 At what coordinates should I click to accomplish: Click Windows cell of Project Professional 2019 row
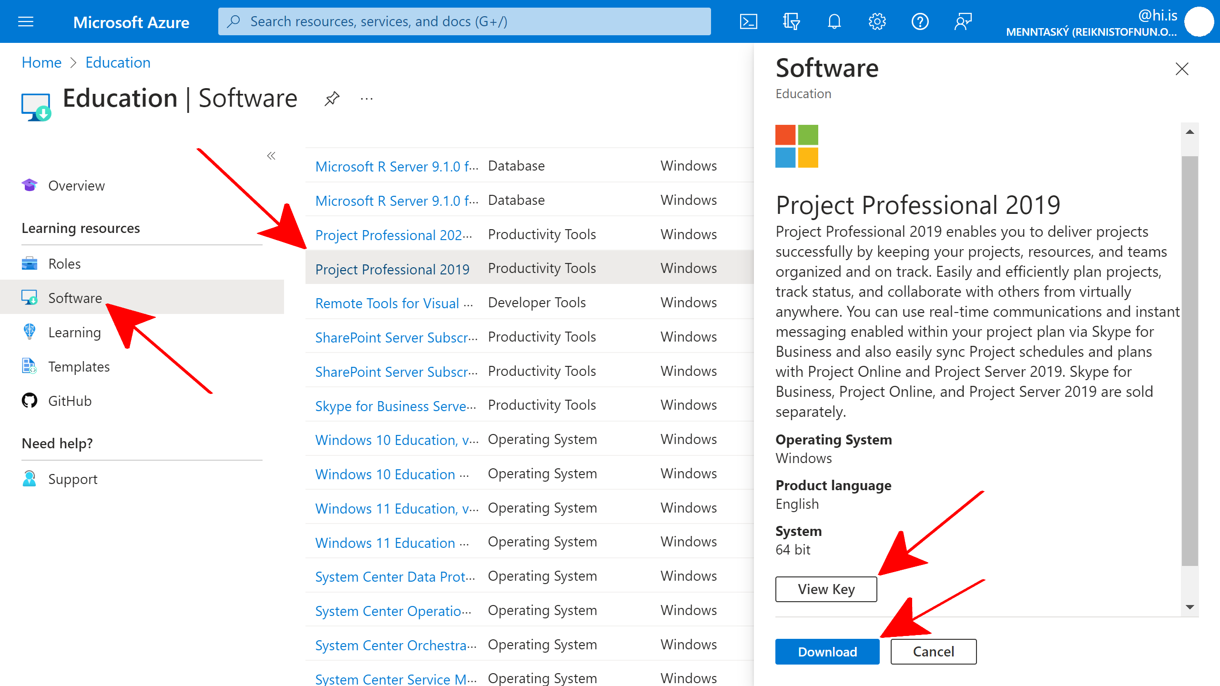coord(688,268)
